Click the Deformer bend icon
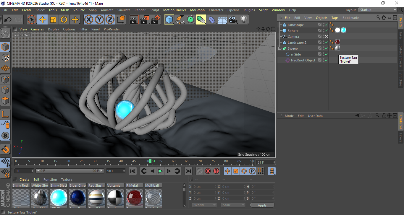Viewport: 404px width, 215px height. (x=212, y=20)
